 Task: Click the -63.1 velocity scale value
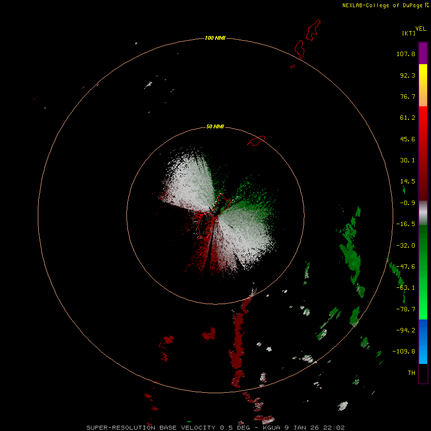point(406,288)
